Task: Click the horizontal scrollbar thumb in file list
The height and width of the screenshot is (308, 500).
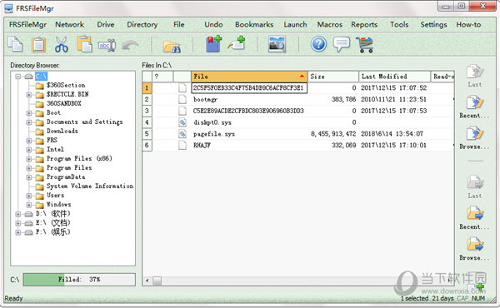Action: tap(157, 281)
